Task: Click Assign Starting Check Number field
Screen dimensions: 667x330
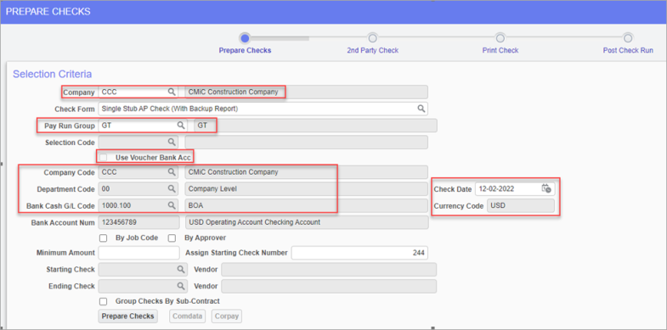Action: (x=359, y=253)
